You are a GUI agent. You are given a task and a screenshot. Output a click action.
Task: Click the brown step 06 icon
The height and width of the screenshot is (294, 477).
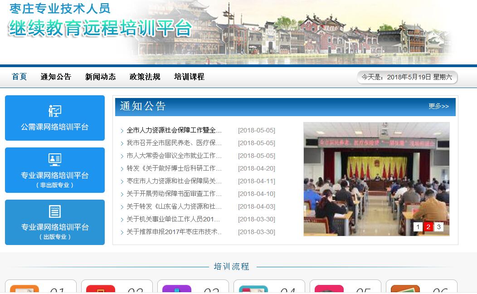coord(405,290)
